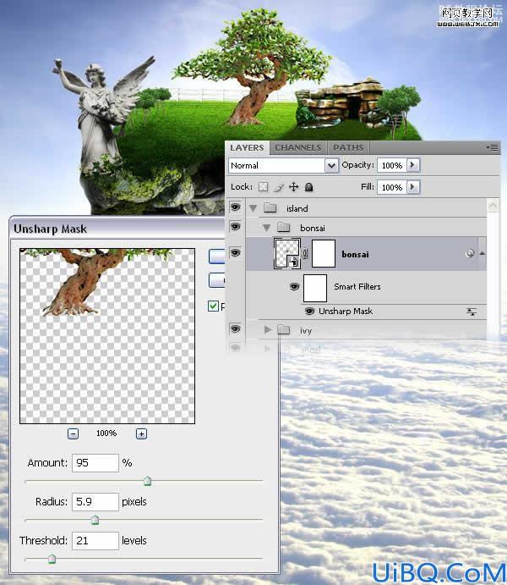Click the Opacity value field

click(x=392, y=165)
